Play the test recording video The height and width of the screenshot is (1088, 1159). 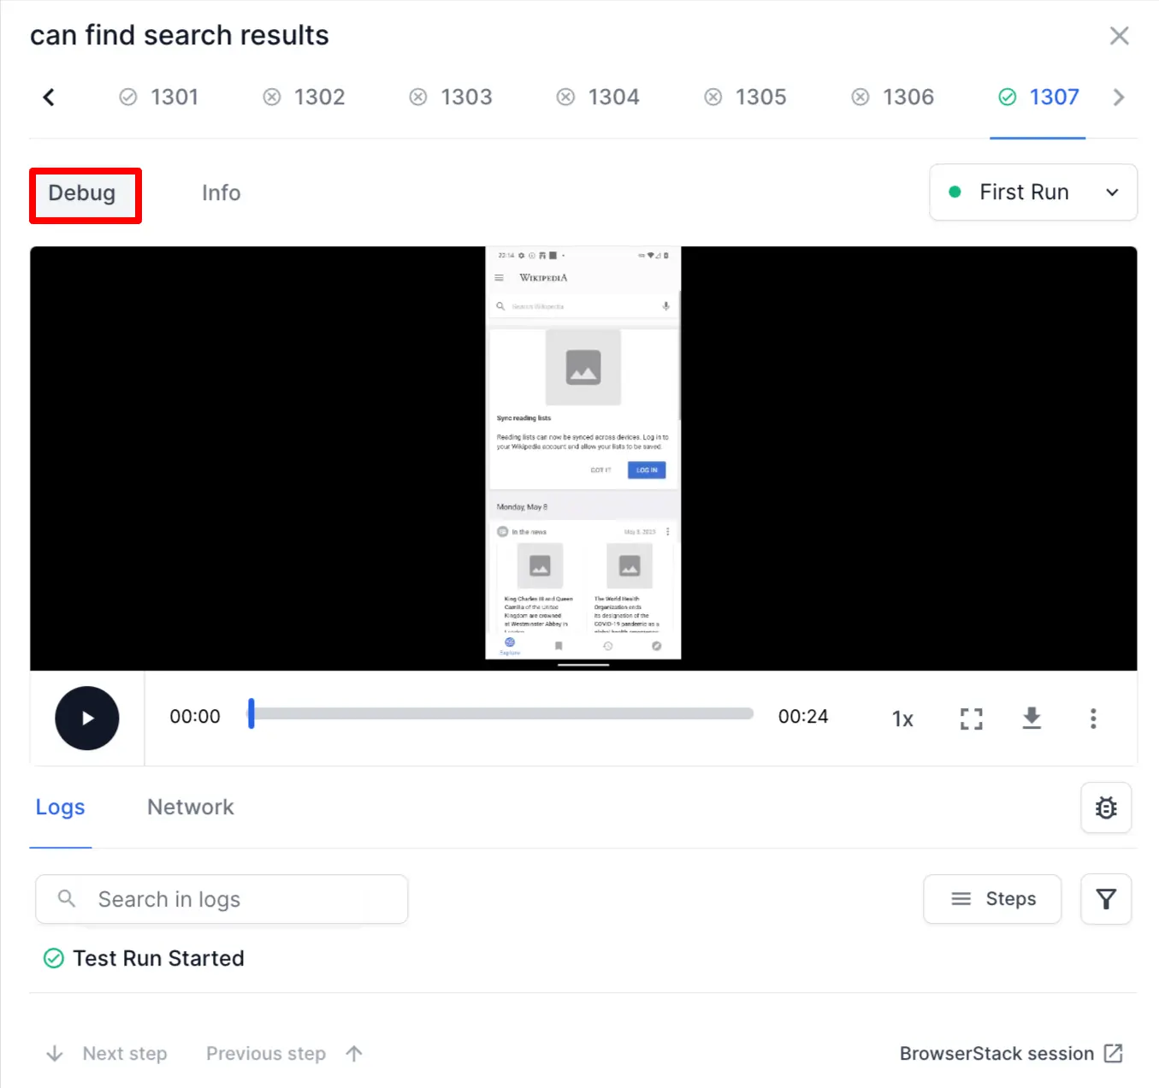[x=87, y=718]
